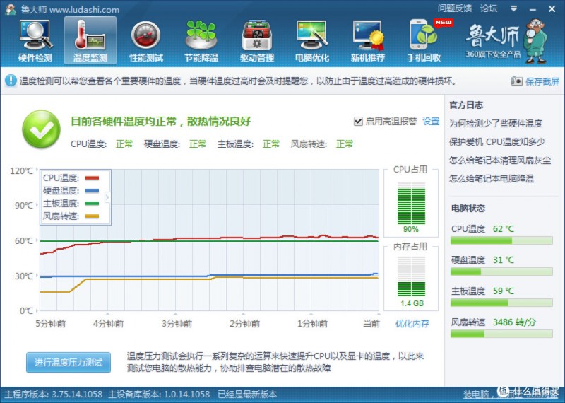Open the 硬件检测 hardware detection icon
The height and width of the screenshot is (403, 565).
[35, 36]
